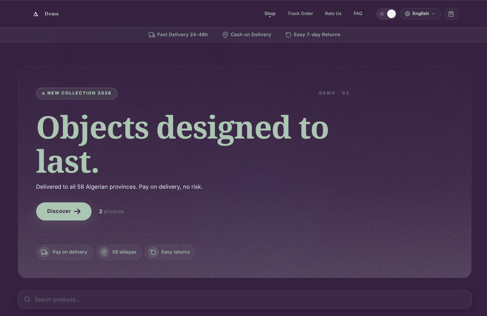Image resolution: width=487 pixels, height=316 pixels.
Task: Click the Pay on delivery truck icon
Action: click(44, 252)
